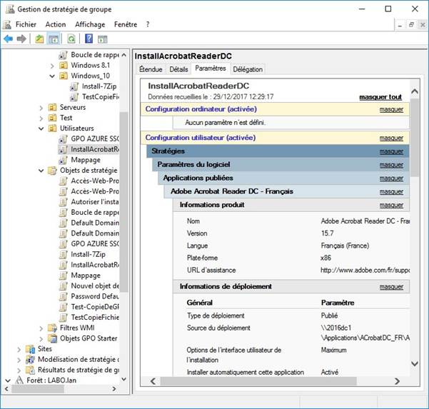Click the report's horizontal scrollbar right arrow
The height and width of the screenshot is (409, 429).
(x=397, y=381)
